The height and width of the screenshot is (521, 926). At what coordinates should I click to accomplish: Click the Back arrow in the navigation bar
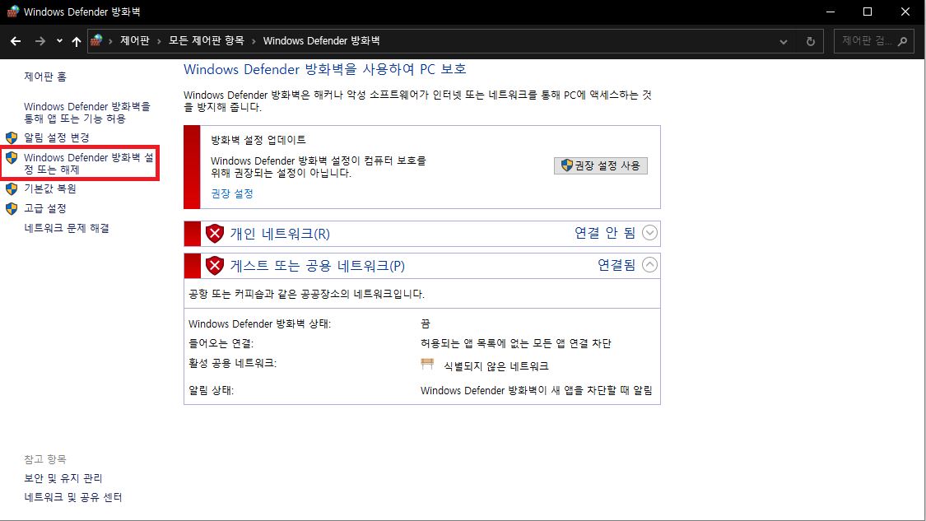pos(16,41)
